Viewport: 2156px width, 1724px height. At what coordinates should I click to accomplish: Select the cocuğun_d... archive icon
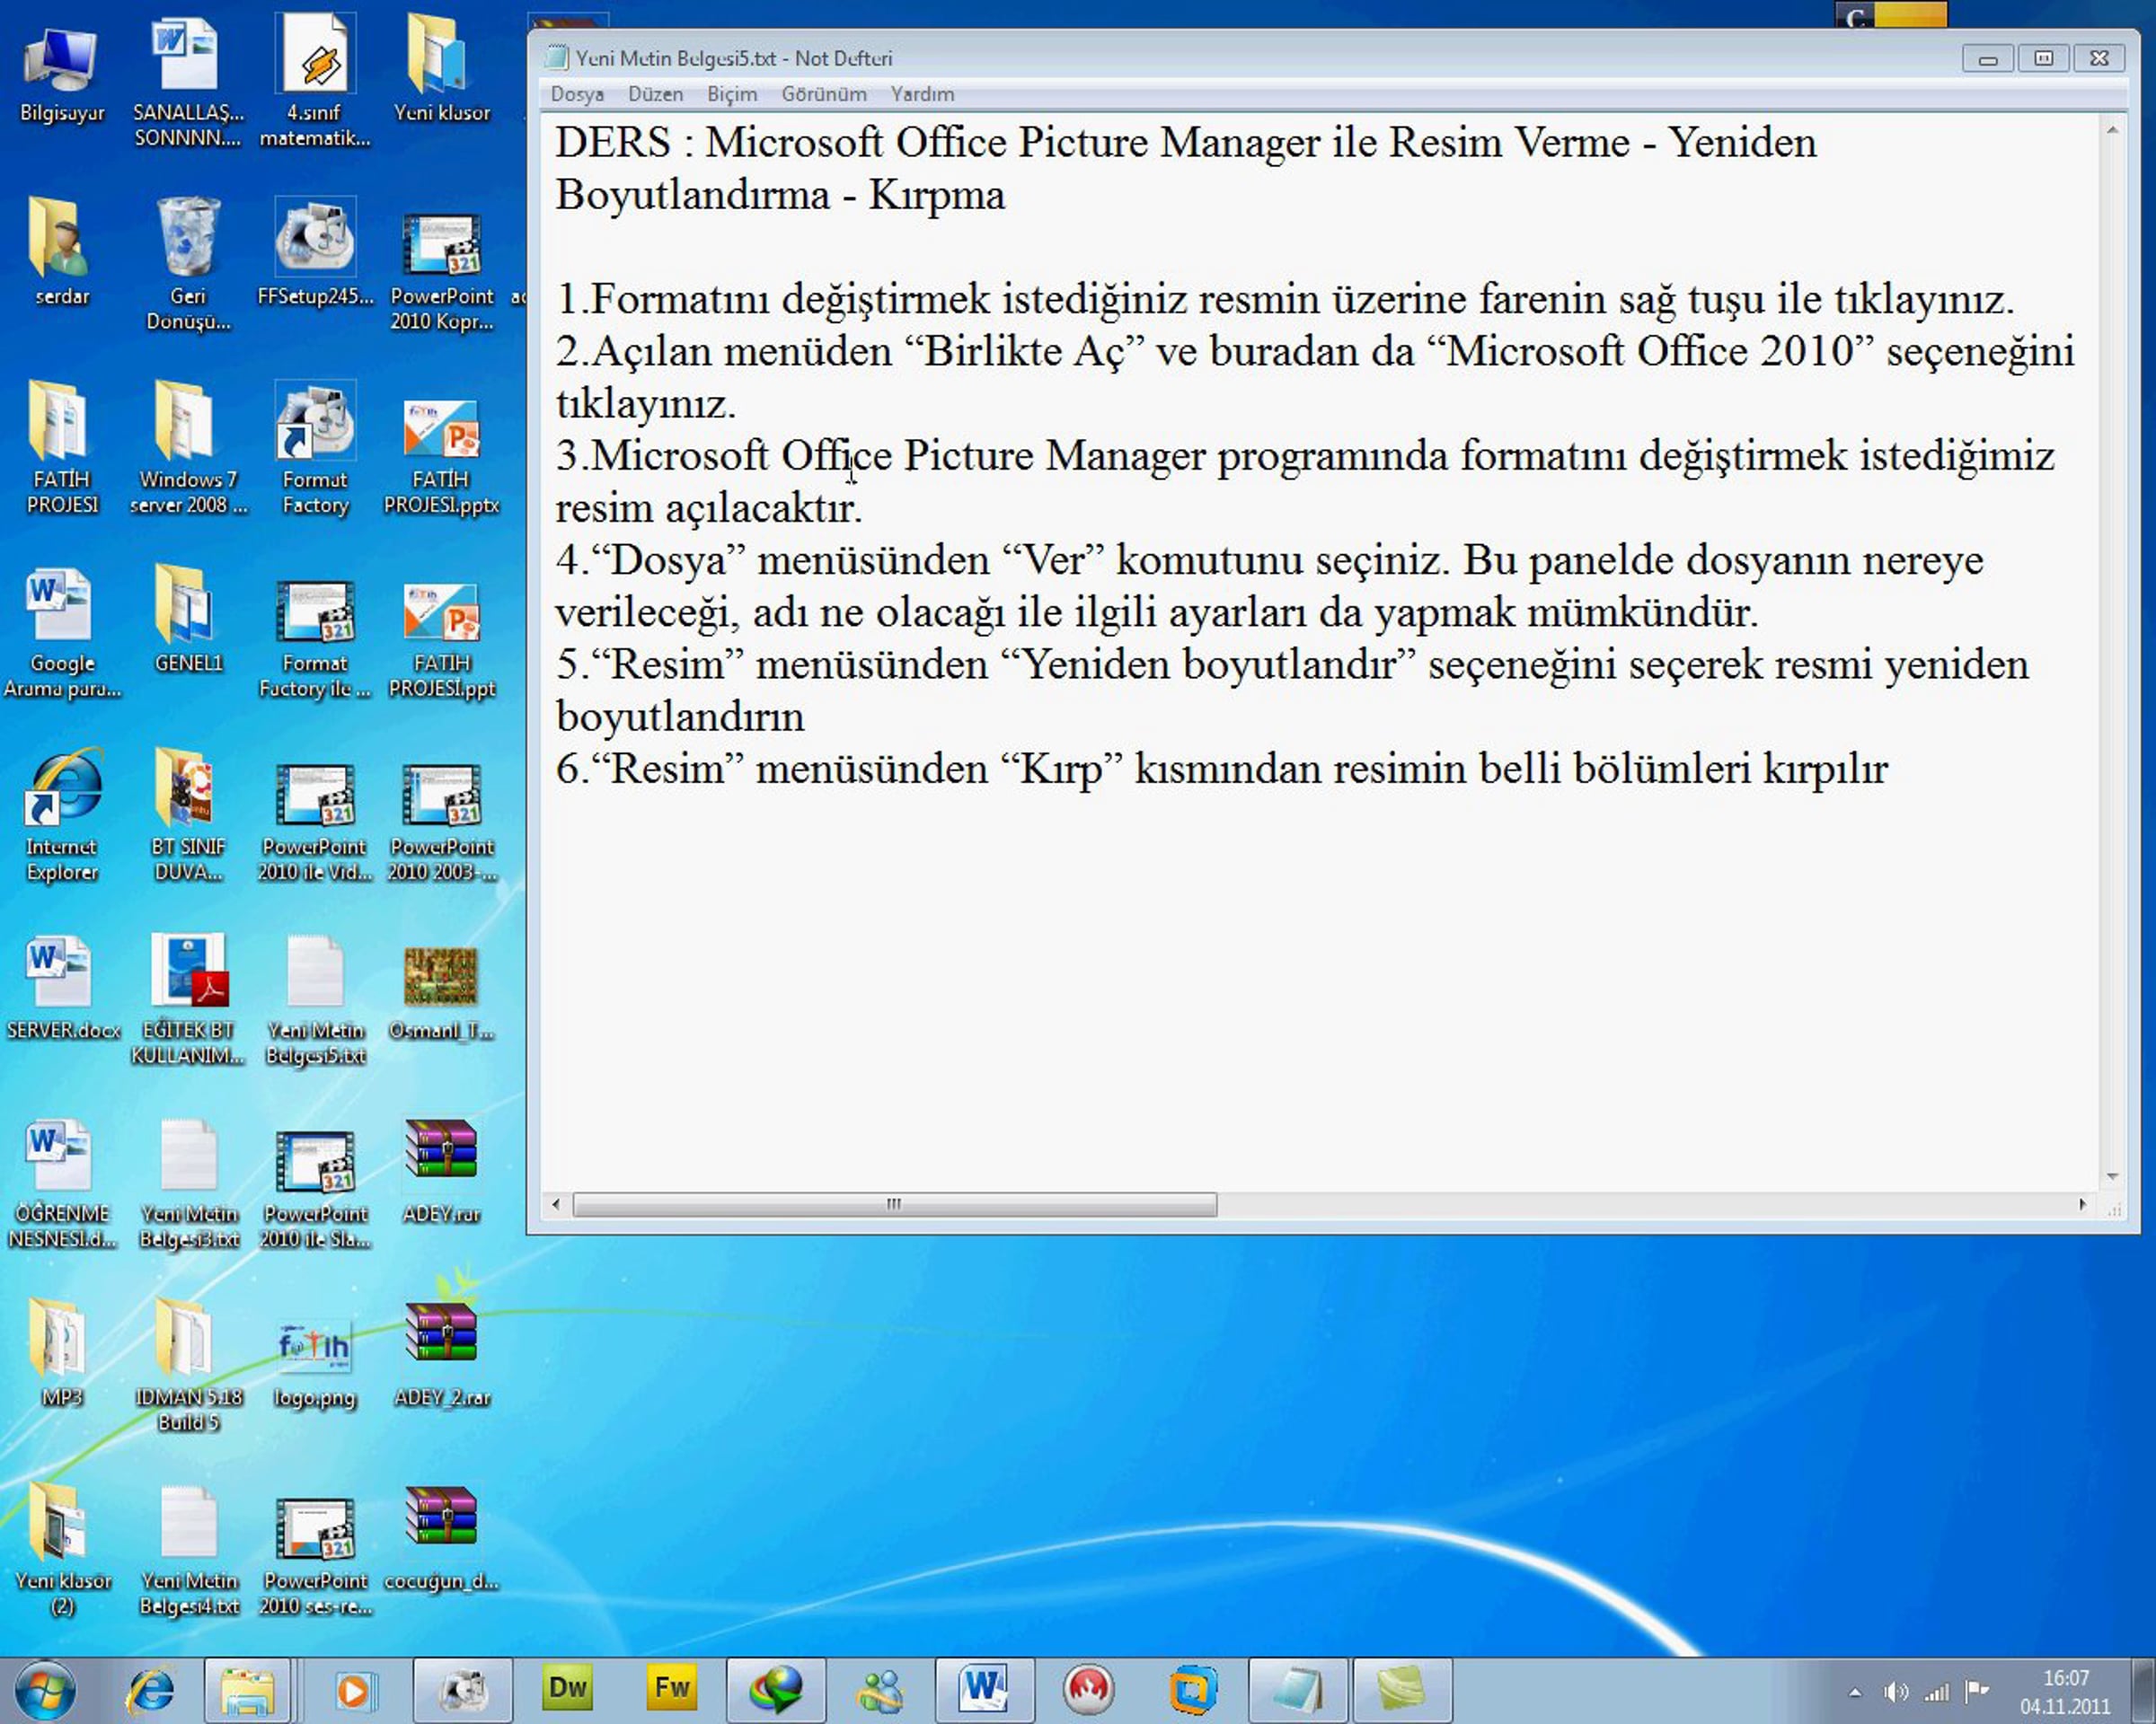pyautogui.click(x=441, y=1539)
